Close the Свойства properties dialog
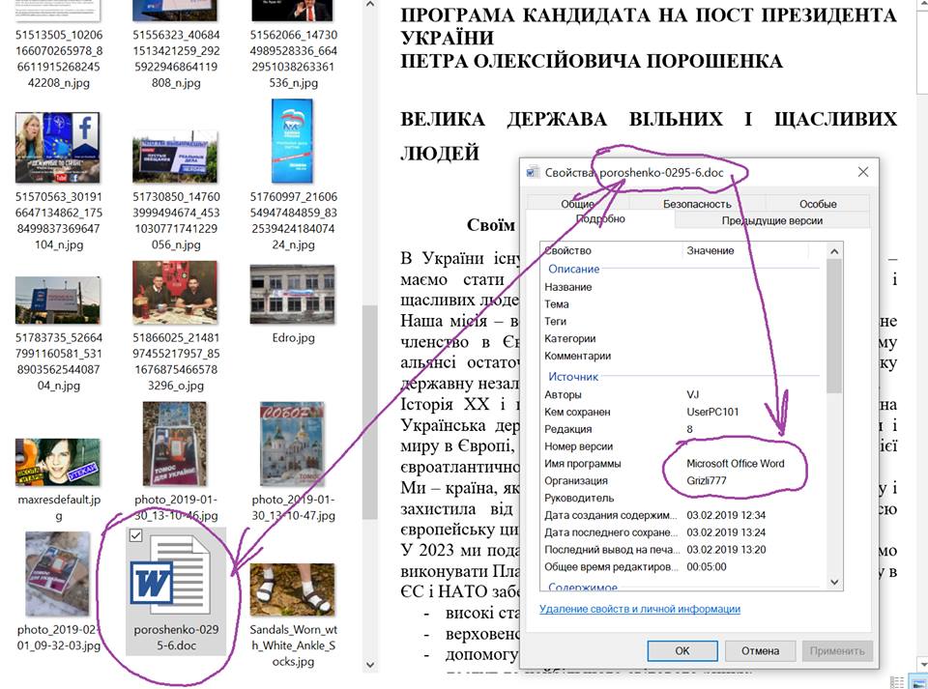This screenshot has height=689, width=928. click(863, 172)
